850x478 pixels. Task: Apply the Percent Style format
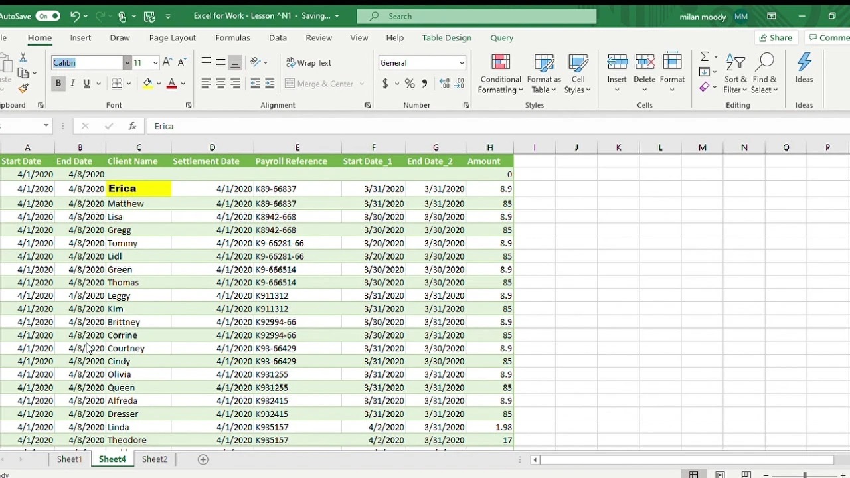tap(410, 84)
